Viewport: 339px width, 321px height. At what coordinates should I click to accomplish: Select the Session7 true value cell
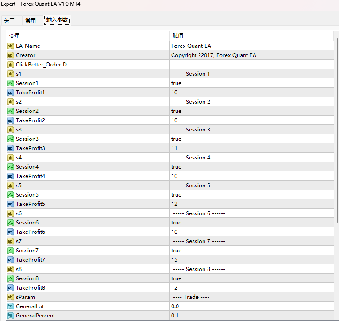[252, 251]
